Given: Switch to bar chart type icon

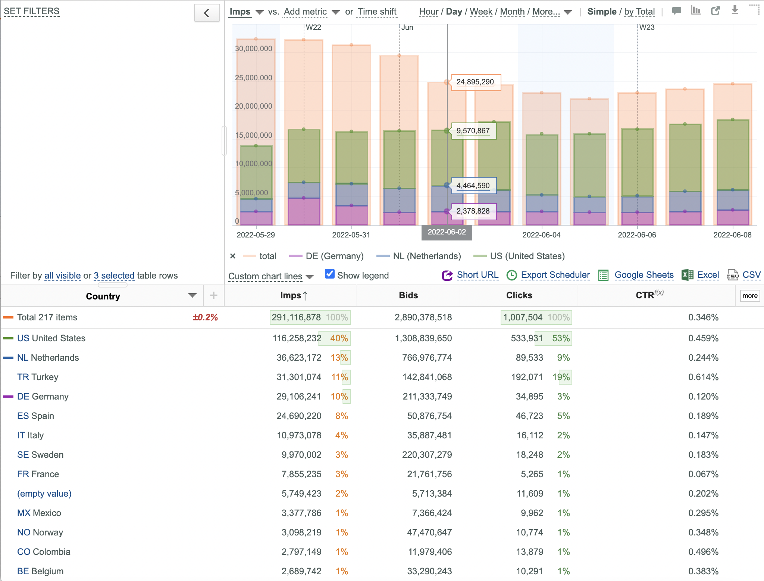Looking at the screenshot, I should [696, 10].
